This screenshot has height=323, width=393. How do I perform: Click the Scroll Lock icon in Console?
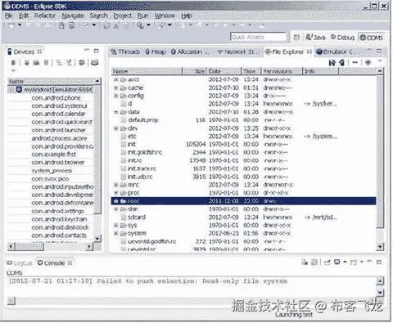pos(314,262)
